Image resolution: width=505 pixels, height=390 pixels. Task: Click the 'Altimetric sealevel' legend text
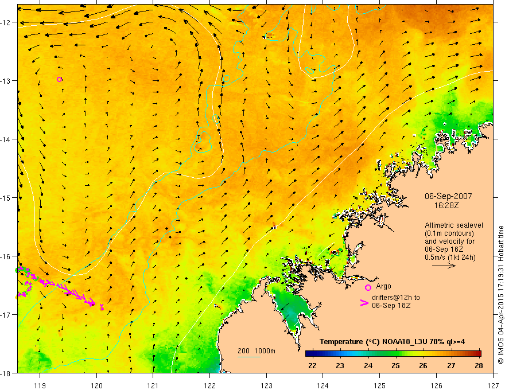pos(454,225)
